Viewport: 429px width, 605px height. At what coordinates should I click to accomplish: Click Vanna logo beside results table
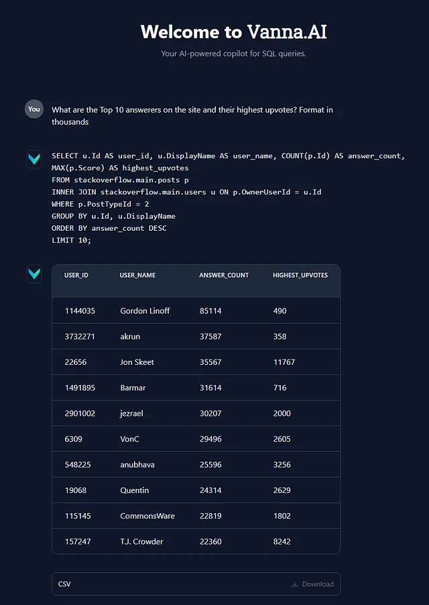pos(34,274)
